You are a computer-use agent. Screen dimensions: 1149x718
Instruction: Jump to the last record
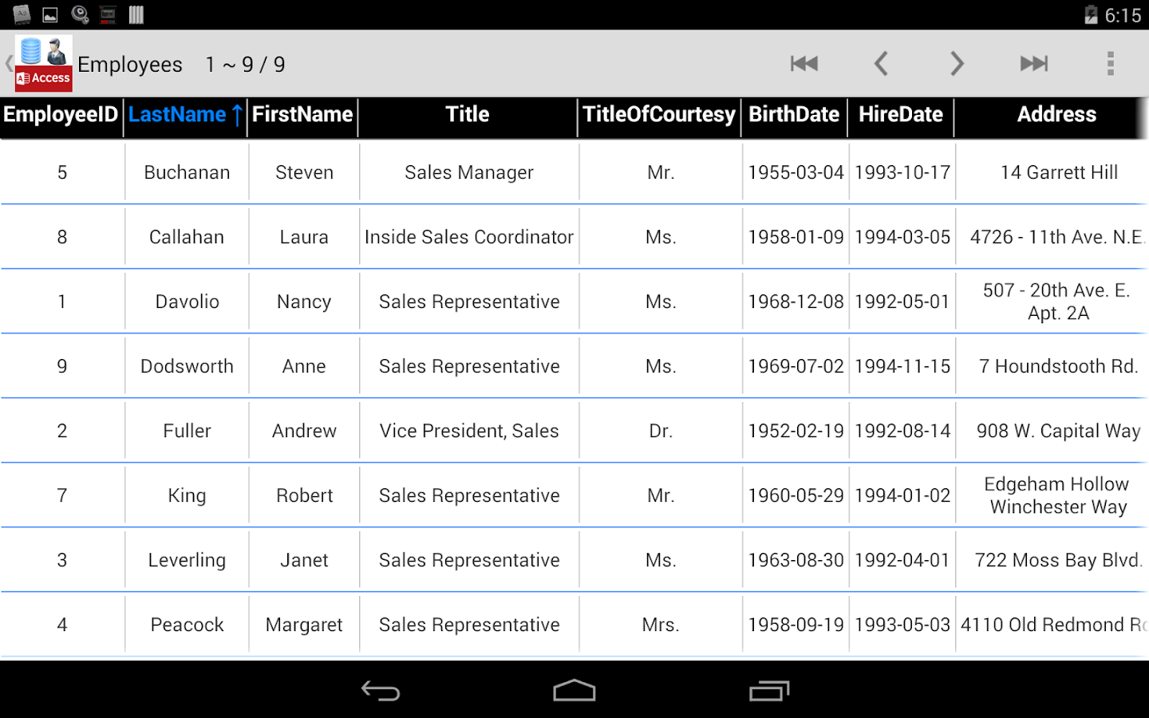[x=1033, y=63]
